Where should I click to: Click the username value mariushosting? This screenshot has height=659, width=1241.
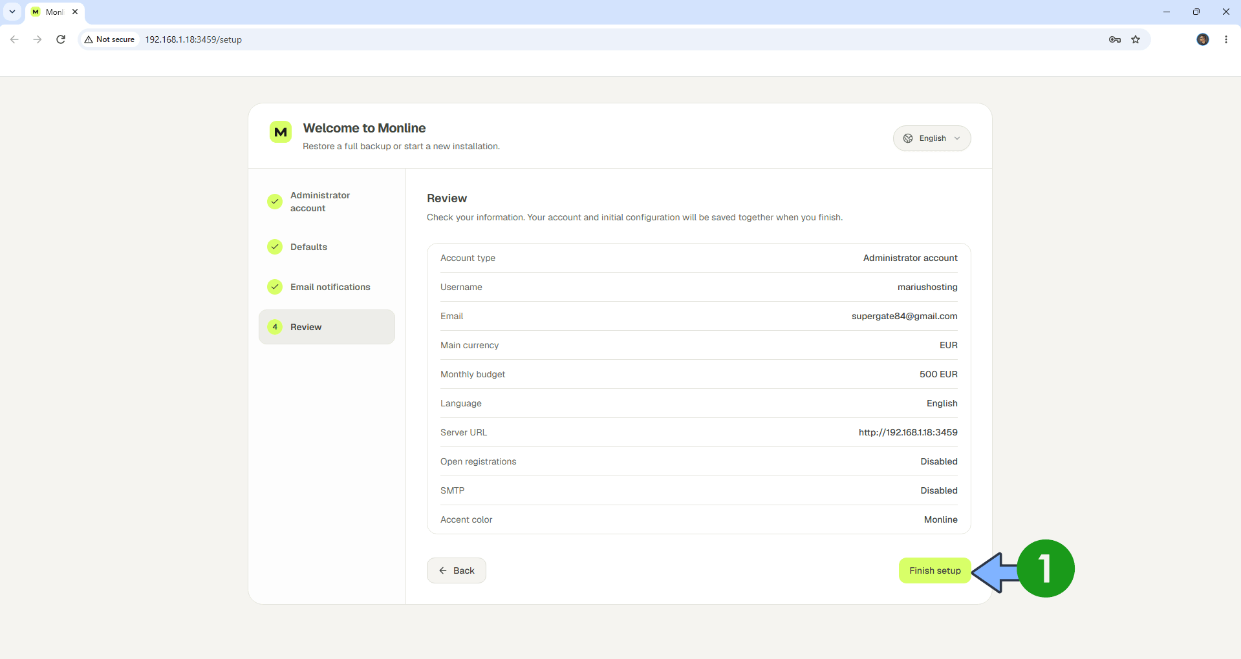927,287
